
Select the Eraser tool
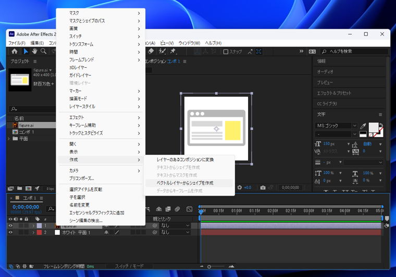151,51
